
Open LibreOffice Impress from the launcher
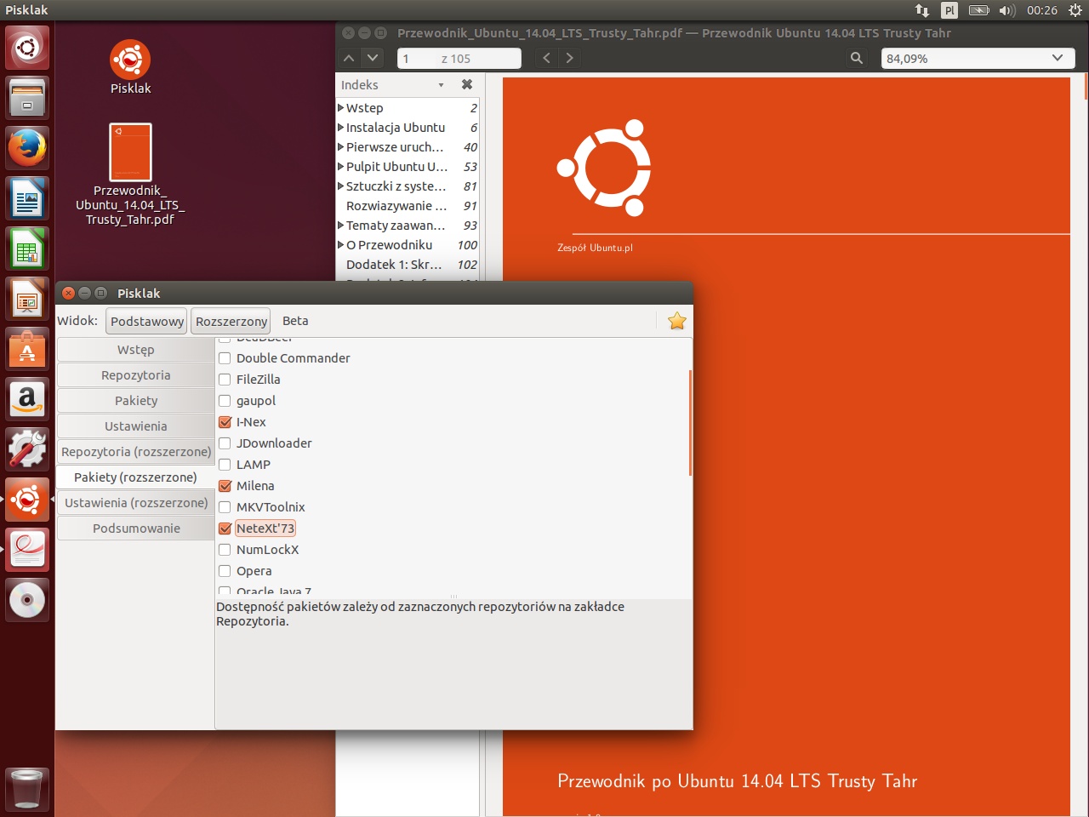(x=27, y=299)
